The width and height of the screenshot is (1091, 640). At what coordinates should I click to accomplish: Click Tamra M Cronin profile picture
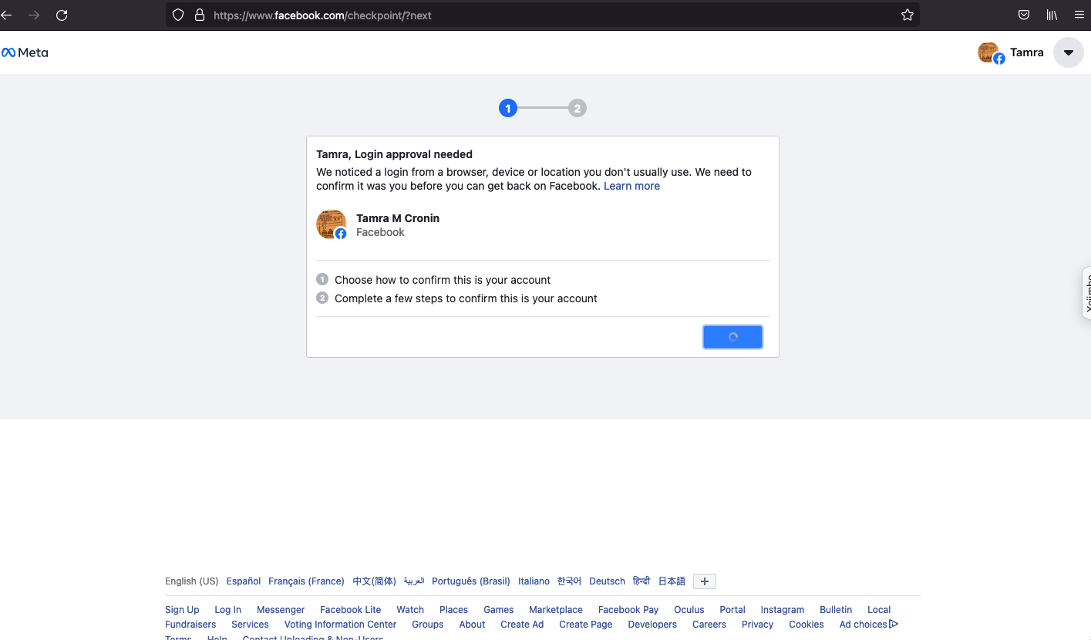click(x=332, y=224)
